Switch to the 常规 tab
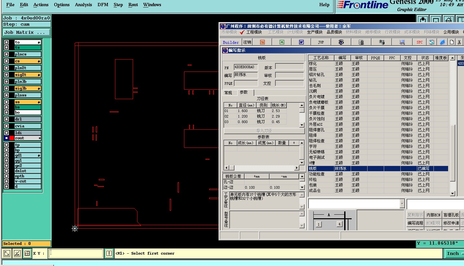The height and width of the screenshot is (266, 464). coord(228,93)
